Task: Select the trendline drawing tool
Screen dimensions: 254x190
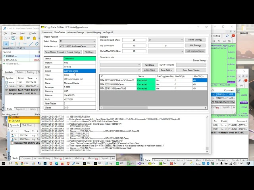Action: (x=31, y=44)
